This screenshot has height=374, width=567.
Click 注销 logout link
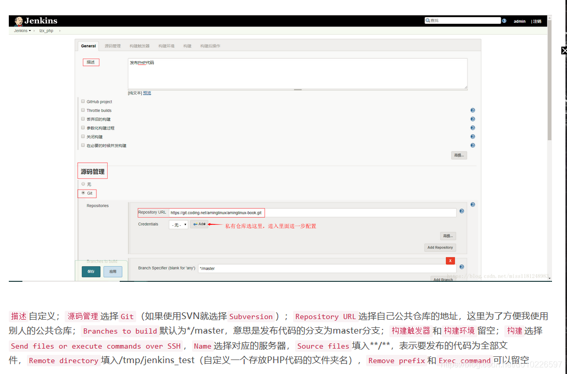point(537,21)
